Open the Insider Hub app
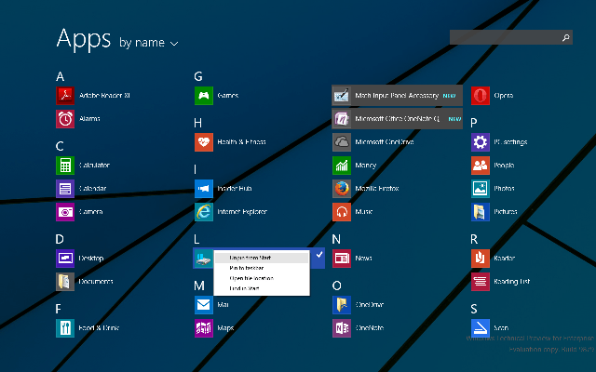596x372 pixels. tap(223, 188)
